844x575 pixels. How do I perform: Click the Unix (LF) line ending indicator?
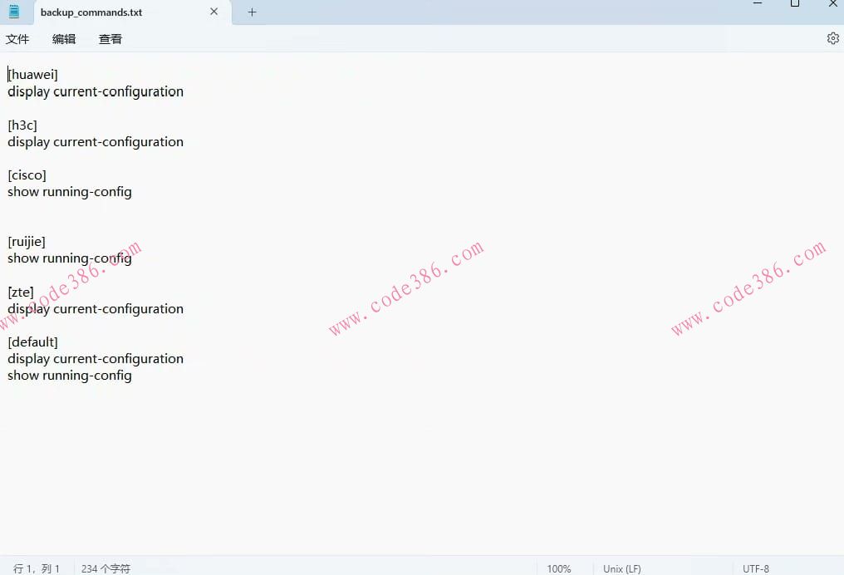point(621,568)
